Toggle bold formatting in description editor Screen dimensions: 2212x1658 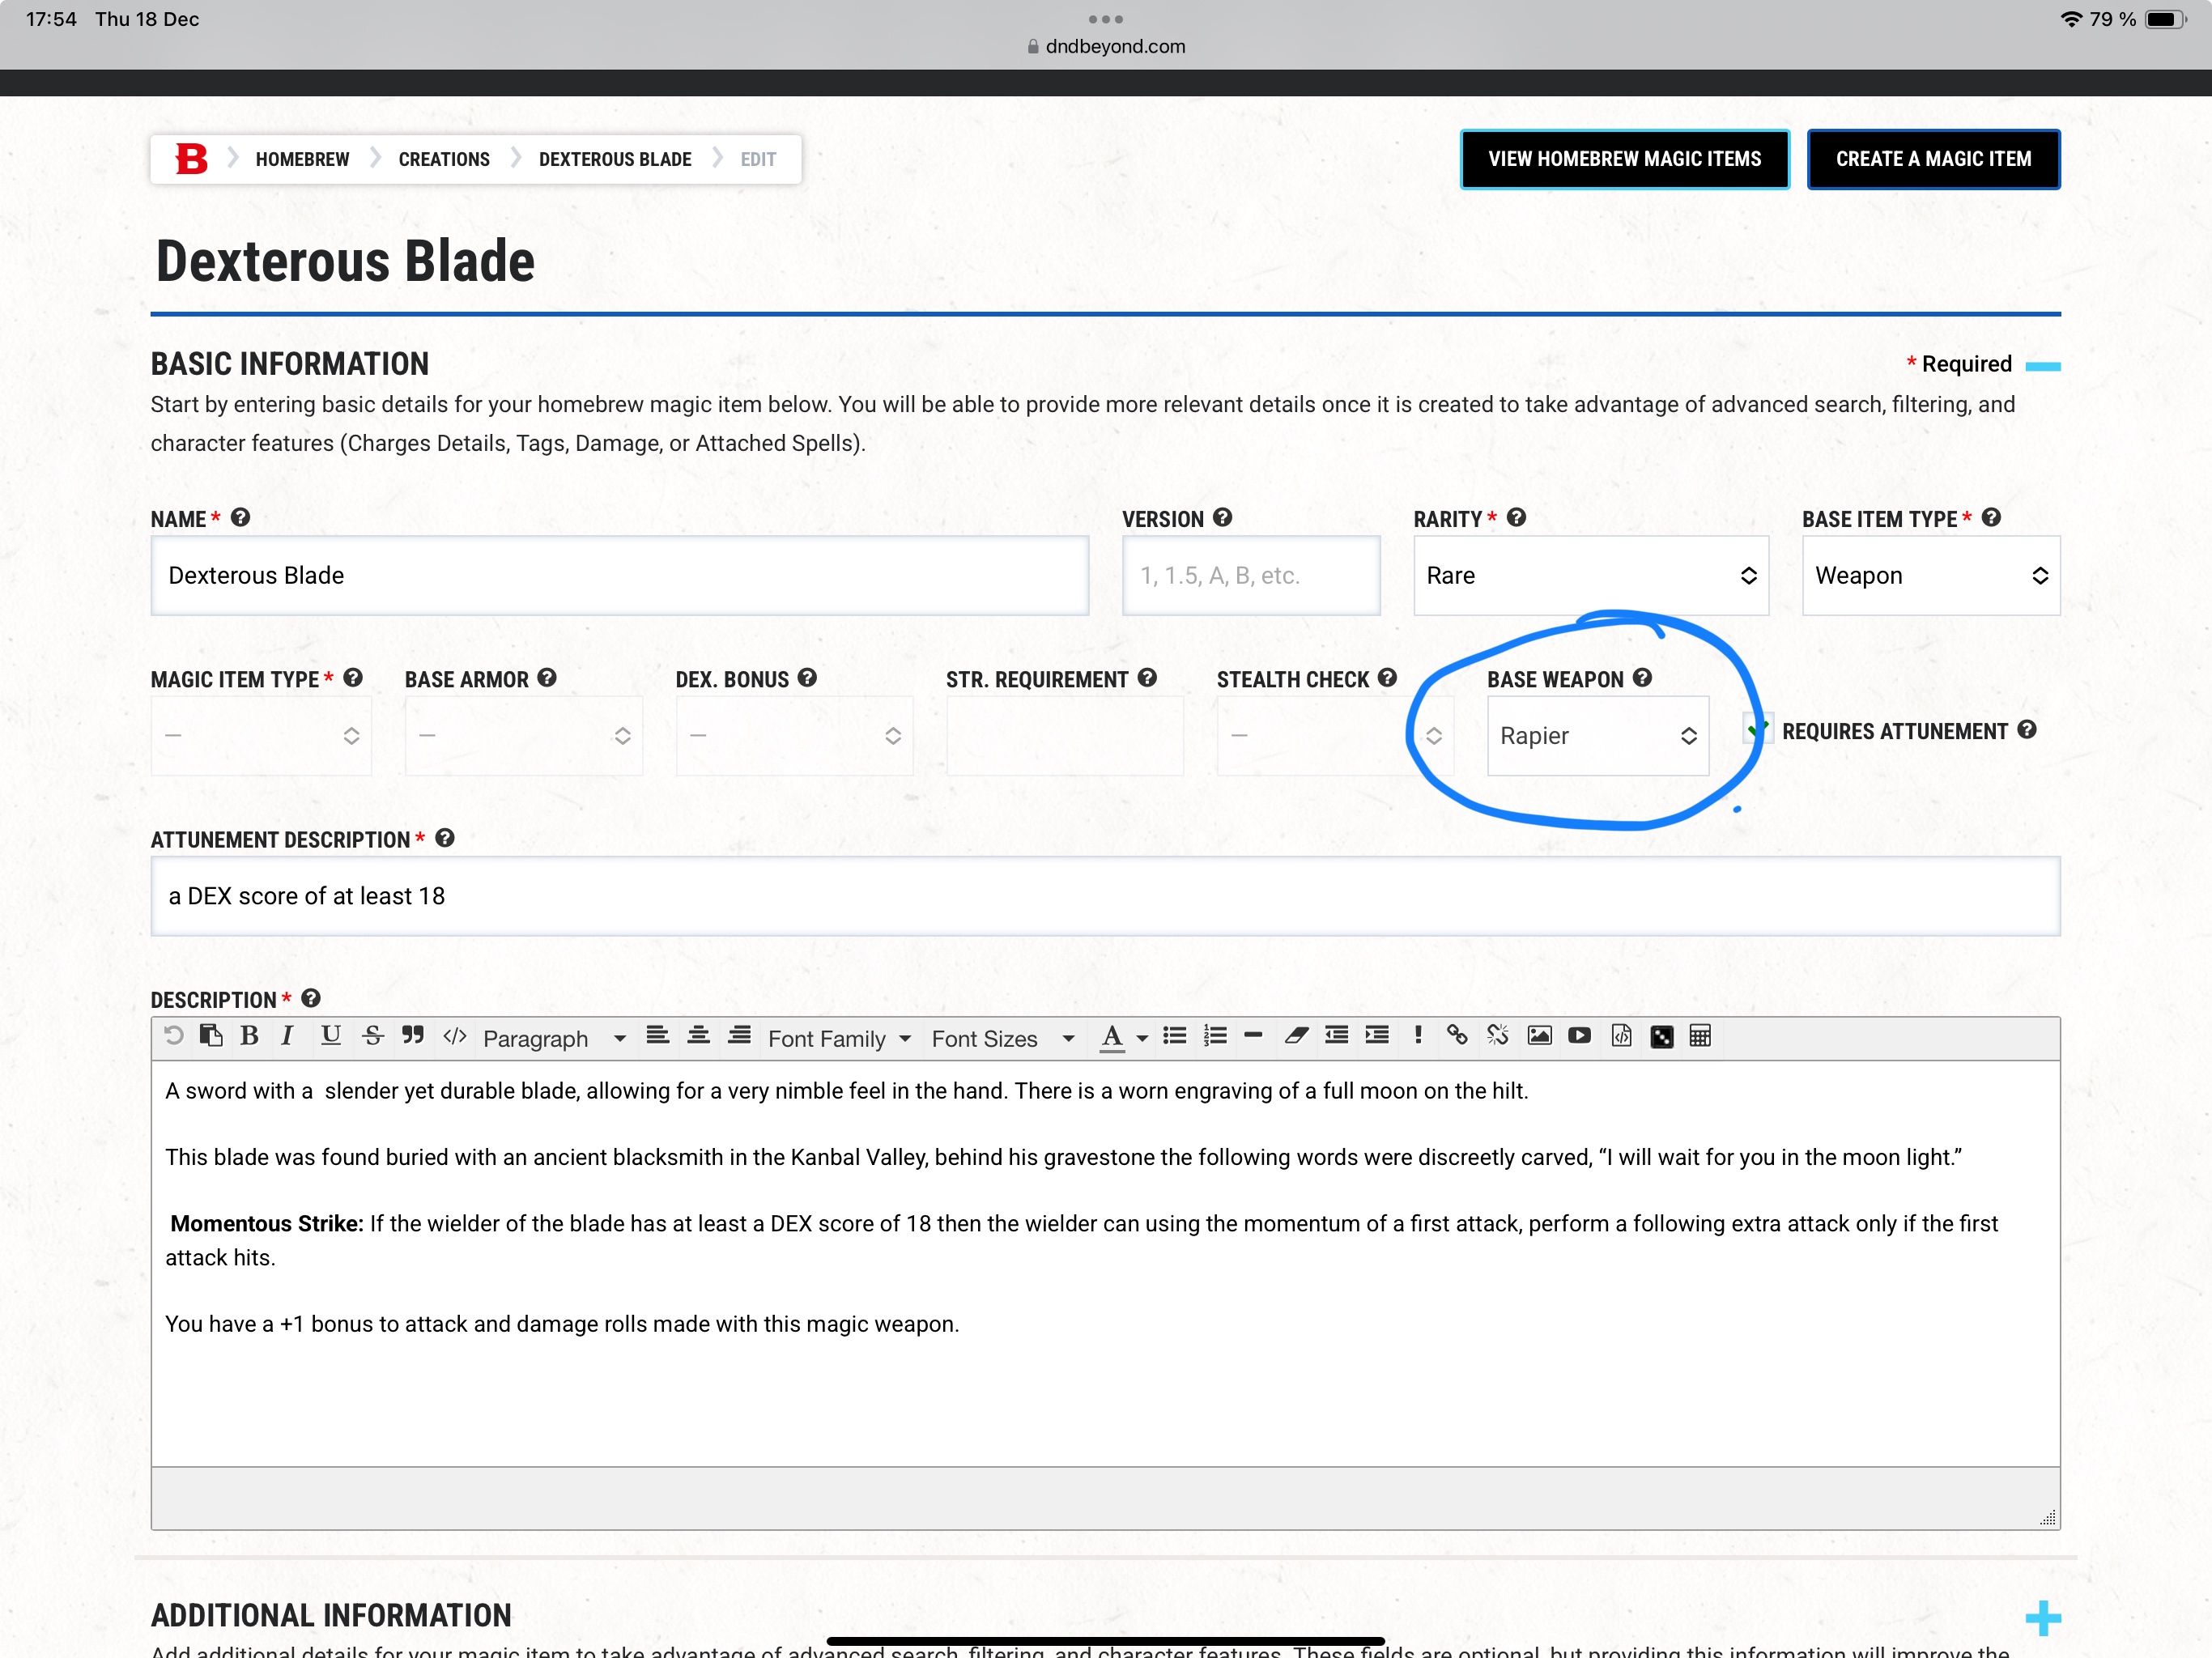tap(250, 1036)
